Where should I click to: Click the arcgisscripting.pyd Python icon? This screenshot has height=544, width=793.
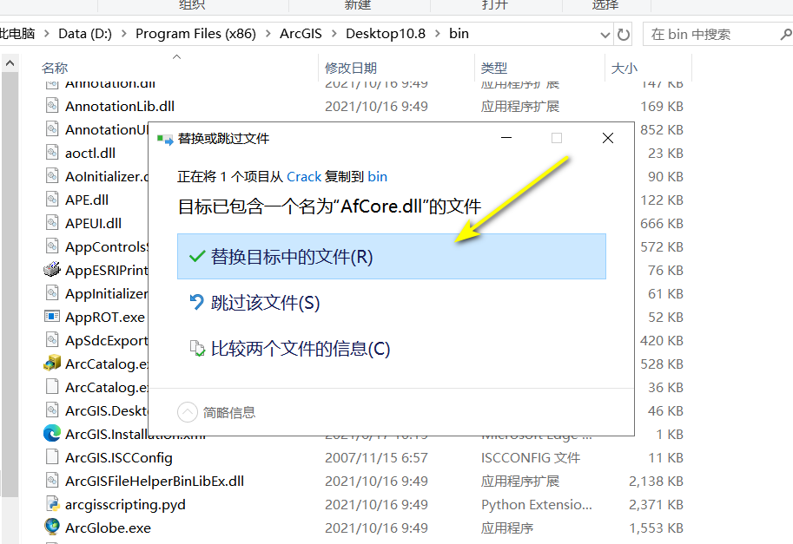tap(52, 504)
